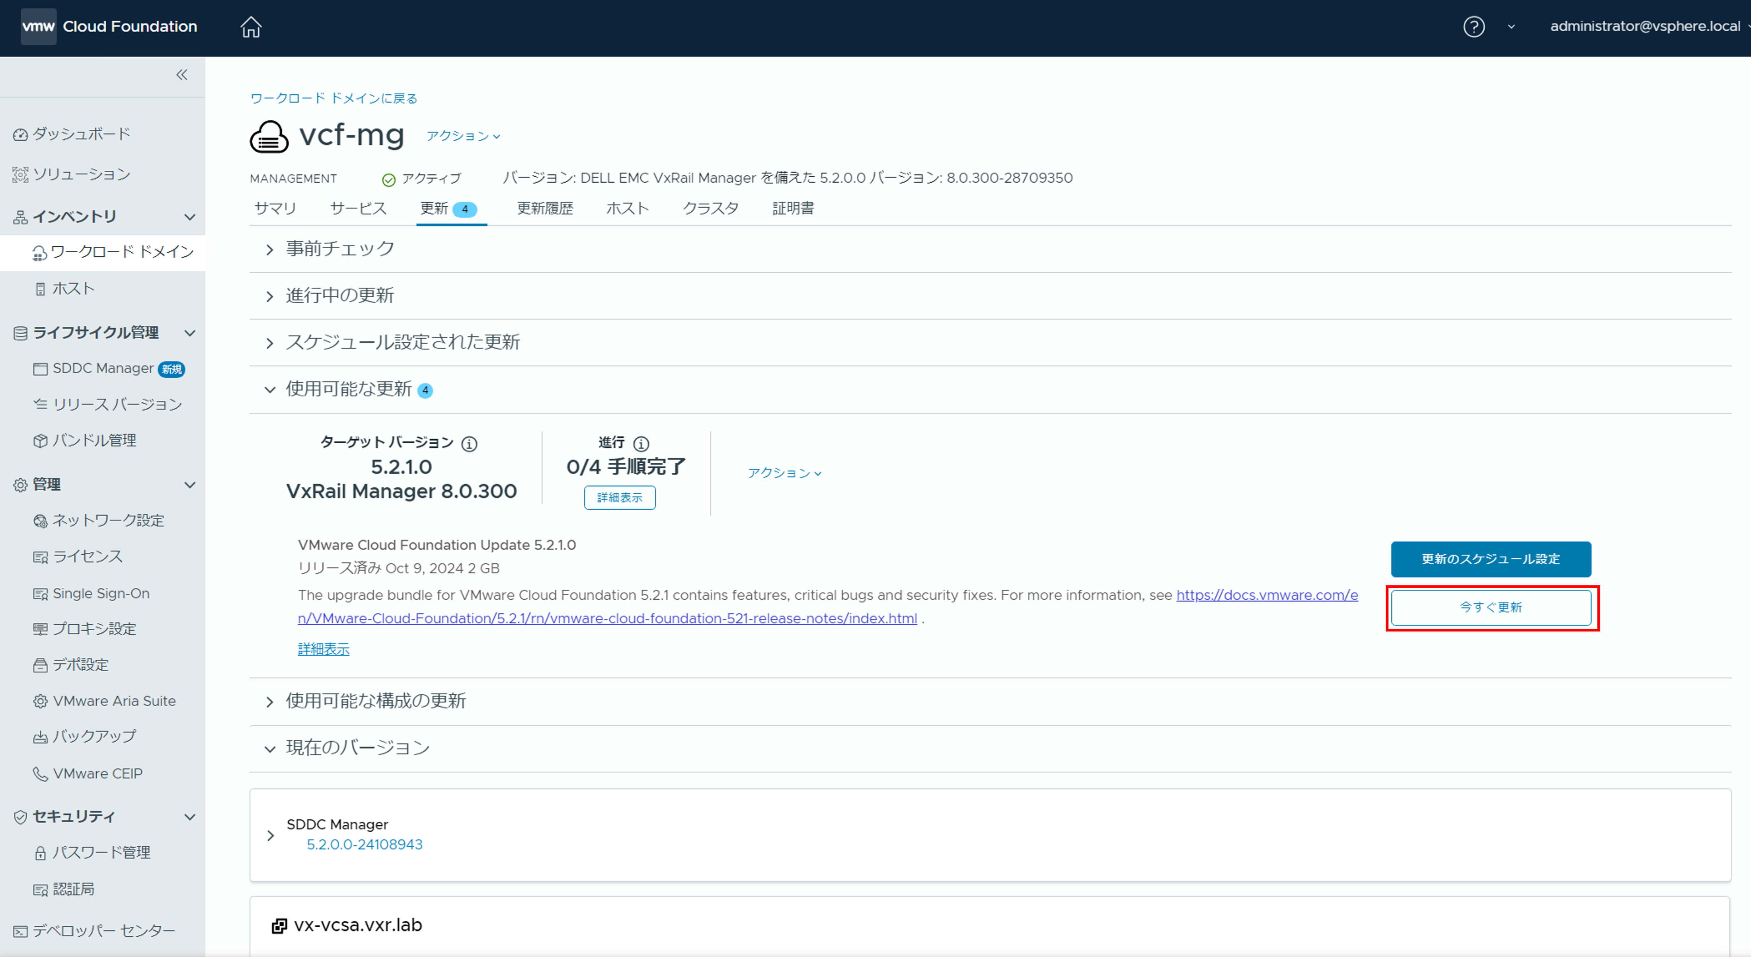Click info icon next to 進行

tap(641, 444)
